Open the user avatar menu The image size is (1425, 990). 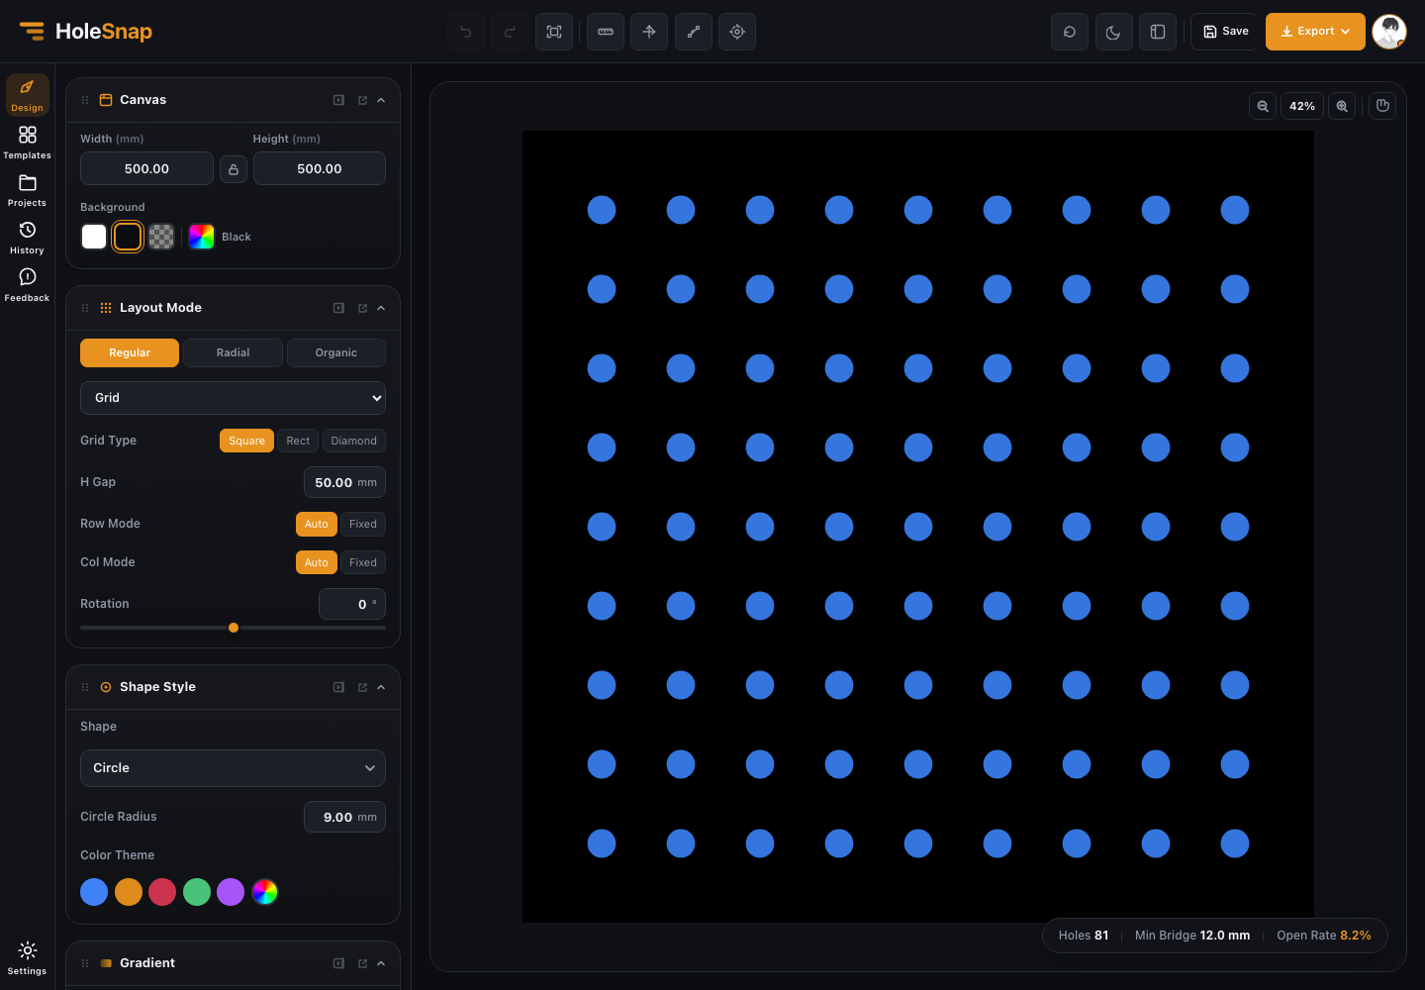[1389, 32]
